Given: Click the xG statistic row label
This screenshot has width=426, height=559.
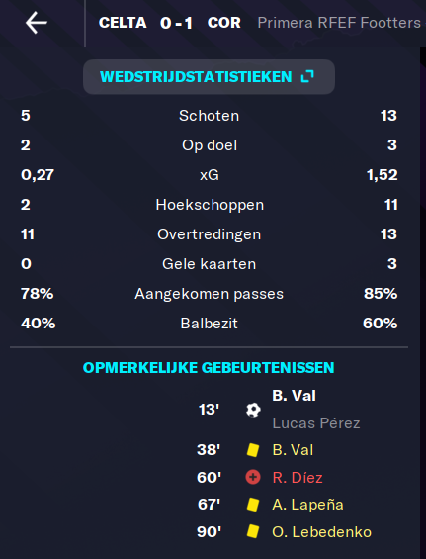Looking at the screenshot, I should 210,175.
